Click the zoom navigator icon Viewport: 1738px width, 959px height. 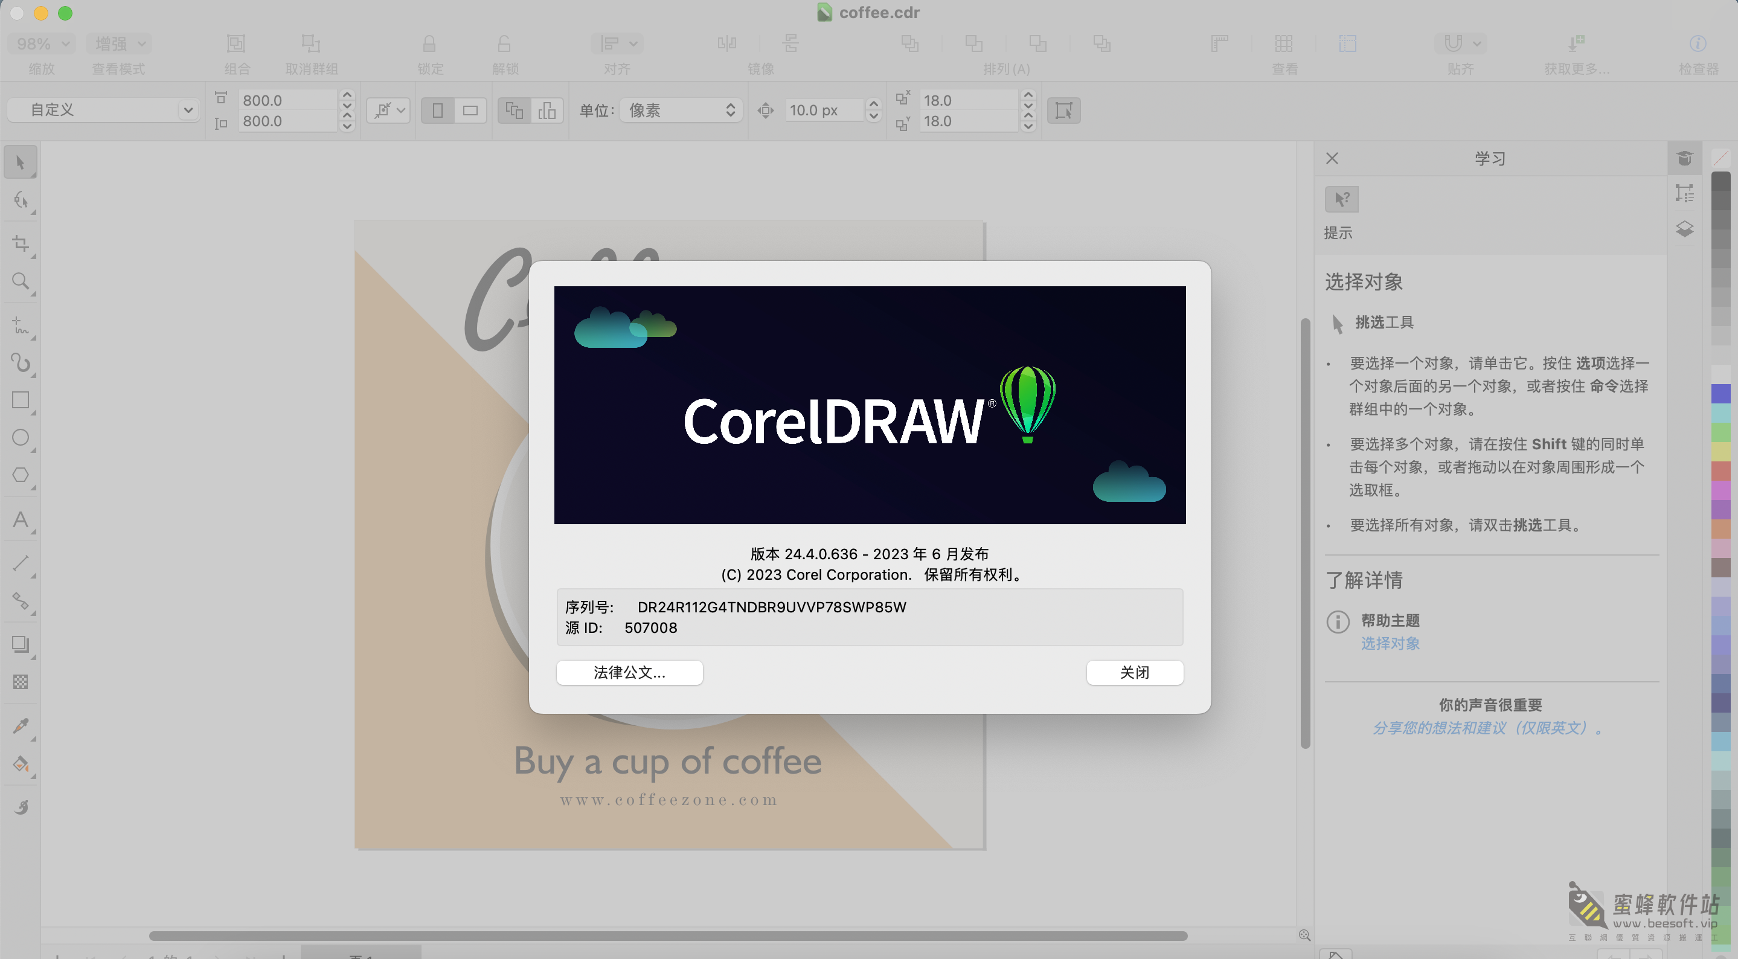[1304, 935]
